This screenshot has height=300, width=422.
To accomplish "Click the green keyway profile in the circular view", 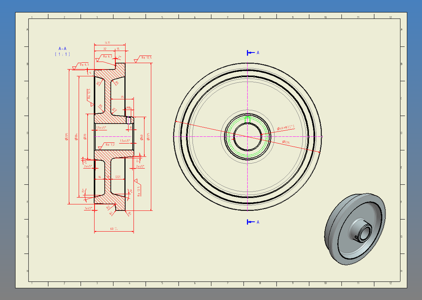I will pyautogui.click(x=246, y=120).
